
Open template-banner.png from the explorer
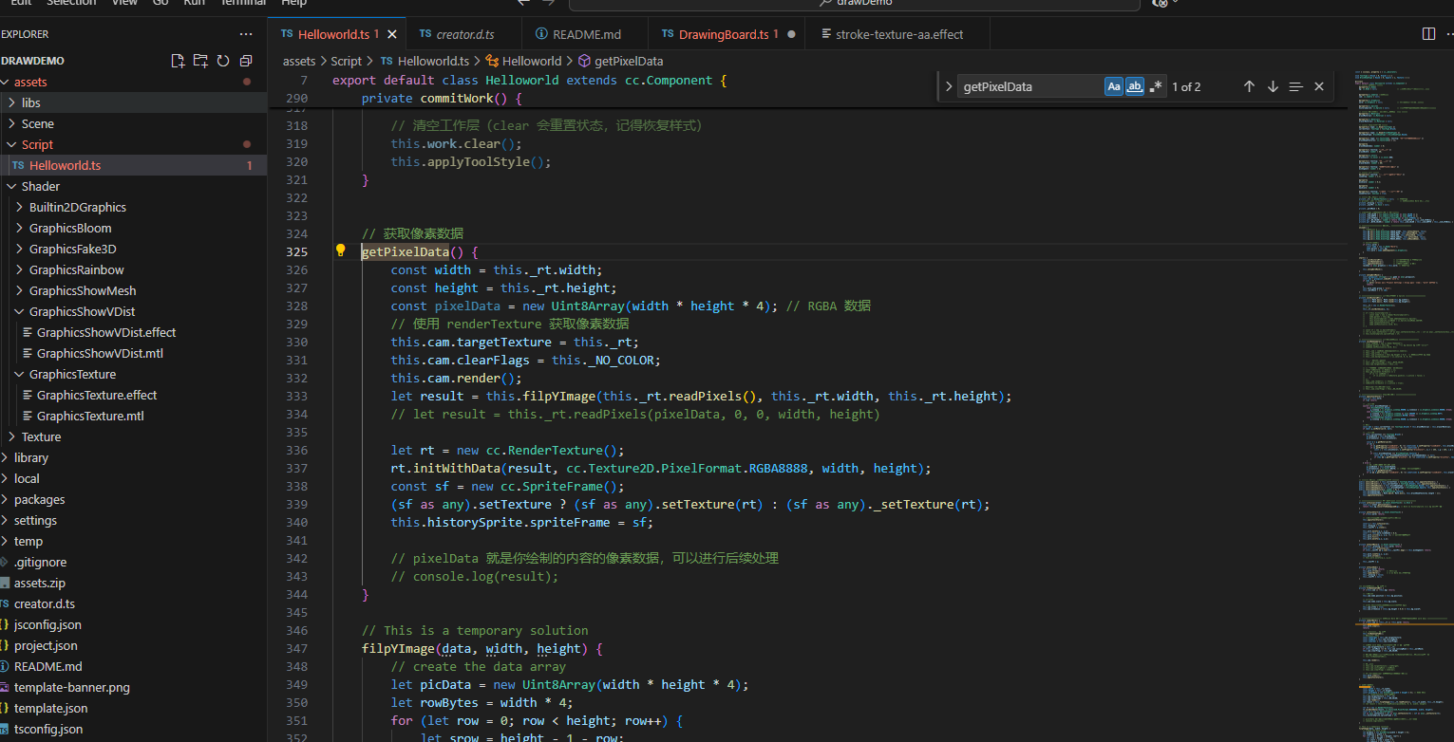pyautogui.click(x=133, y=687)
